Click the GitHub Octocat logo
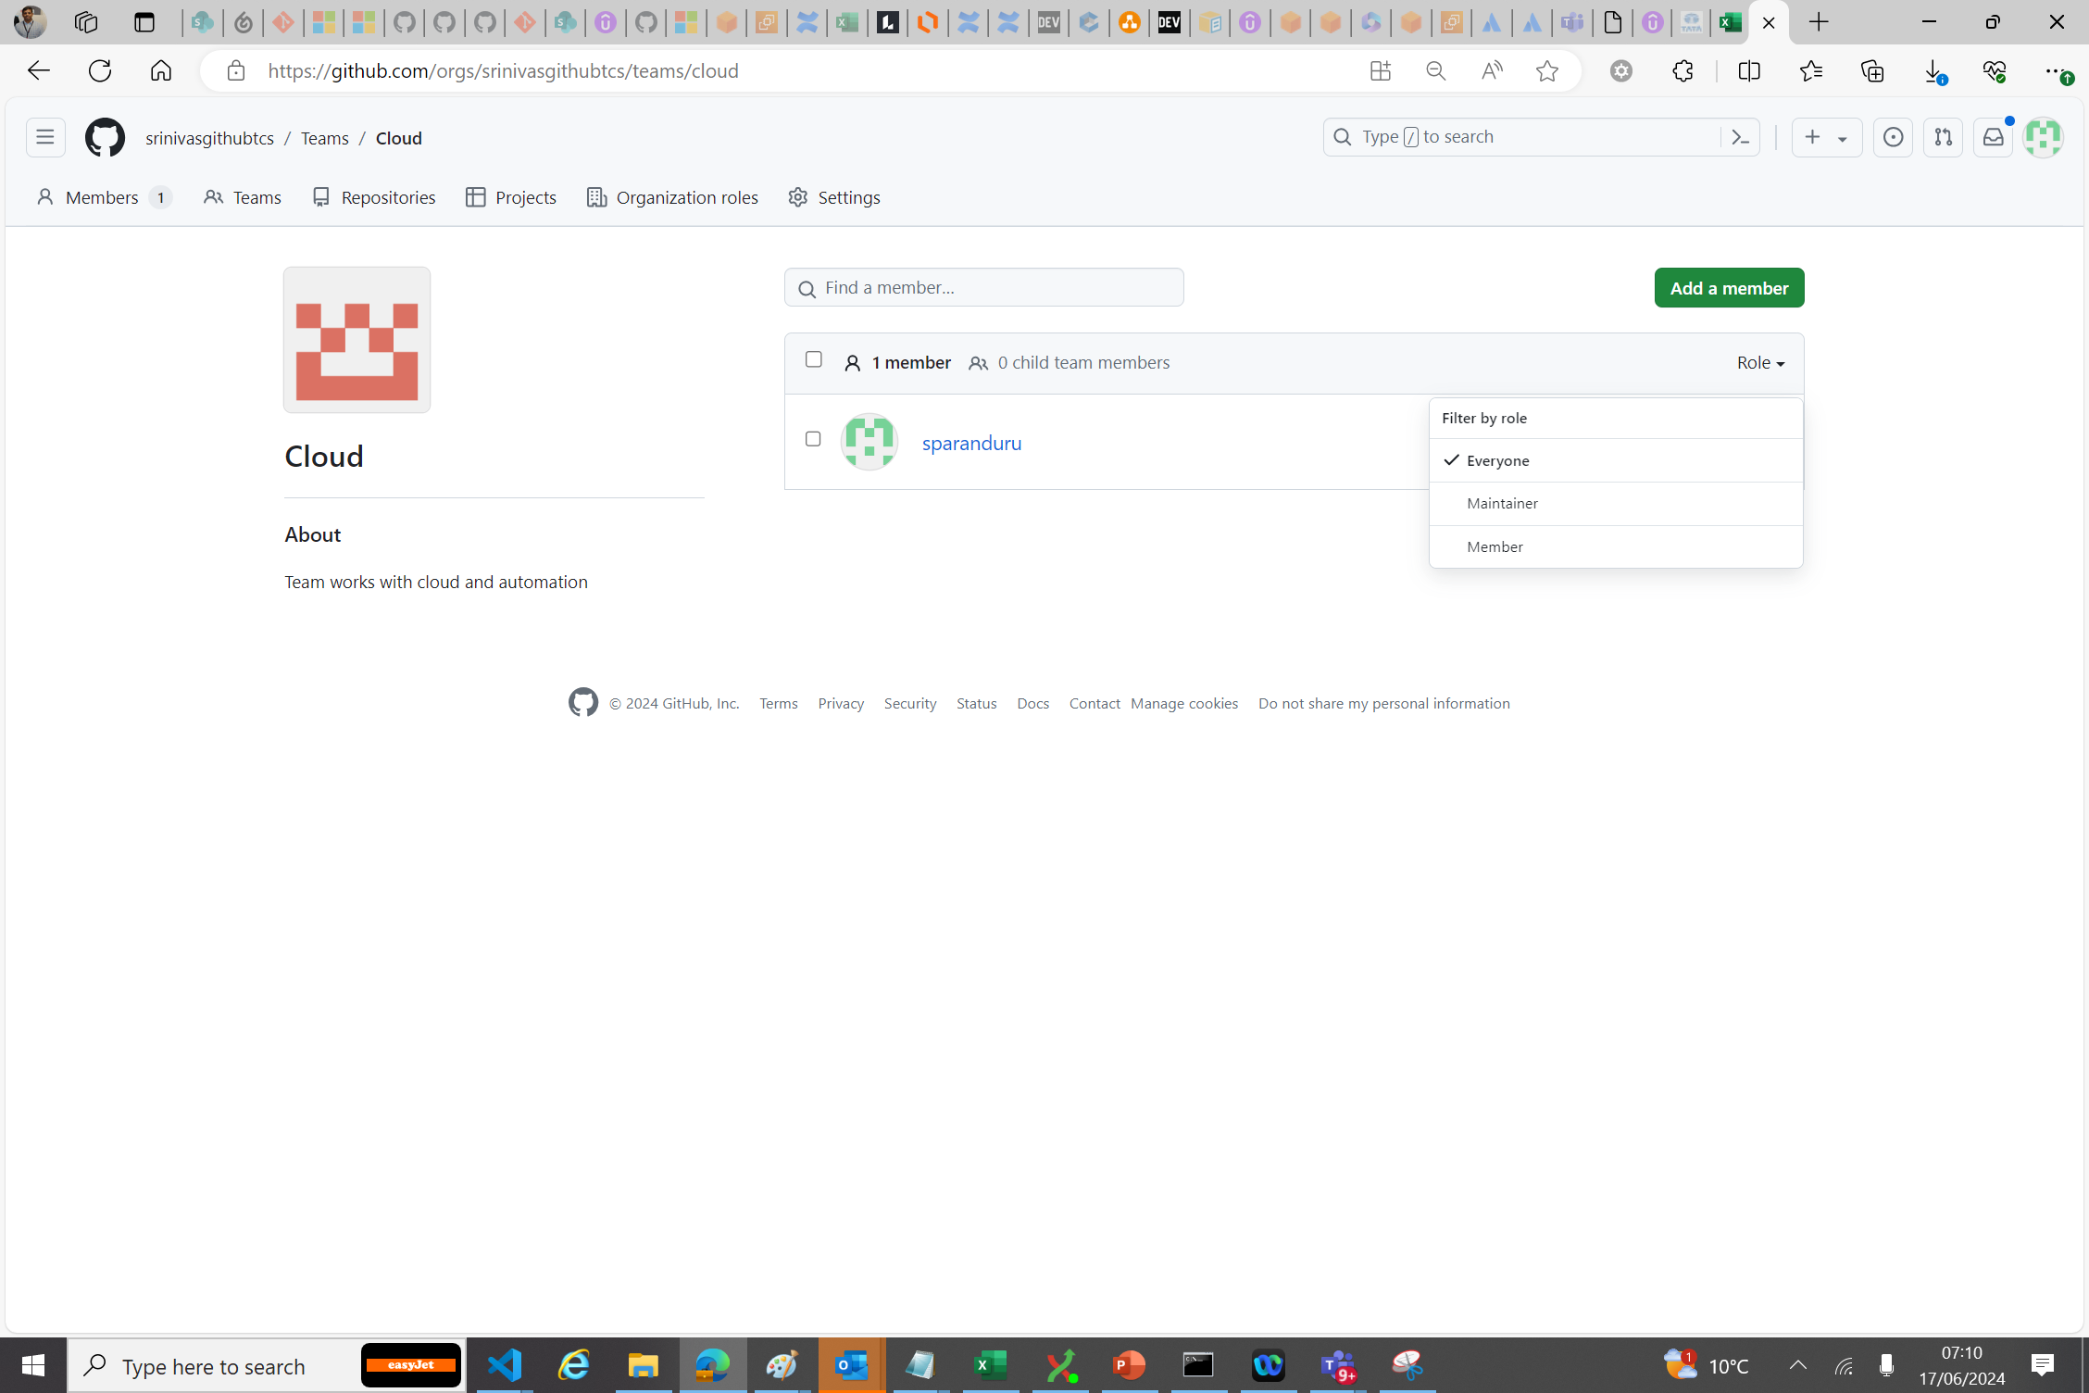Image resolution: width=2089 pixels, height=1393 pixels. (x=105, y=137)
